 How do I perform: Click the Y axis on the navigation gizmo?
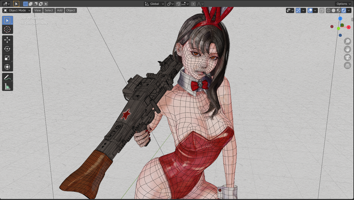point(342,25)
